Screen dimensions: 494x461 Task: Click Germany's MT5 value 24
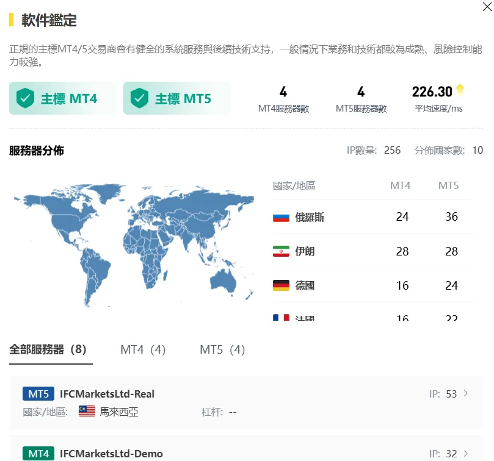coord(451,285)
